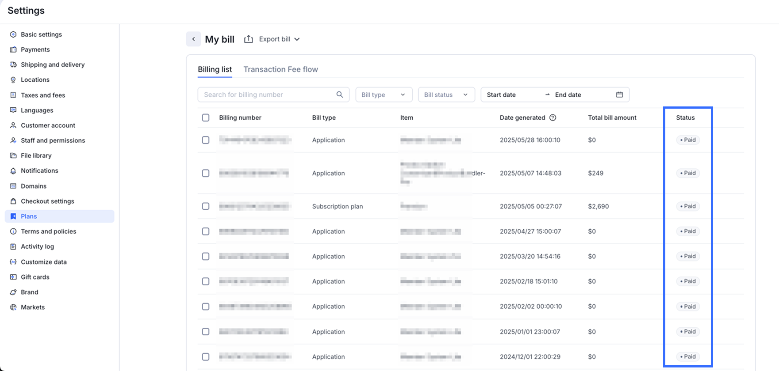The height and width of the screenshot is (371, 779).
Task: Click the search magnifier icon
Action: tap(340, 95)
